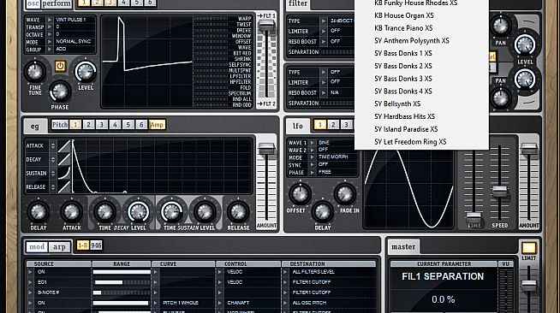Switch to the arp tab
This screenshot has height=313, width=560.
(59, 246)
